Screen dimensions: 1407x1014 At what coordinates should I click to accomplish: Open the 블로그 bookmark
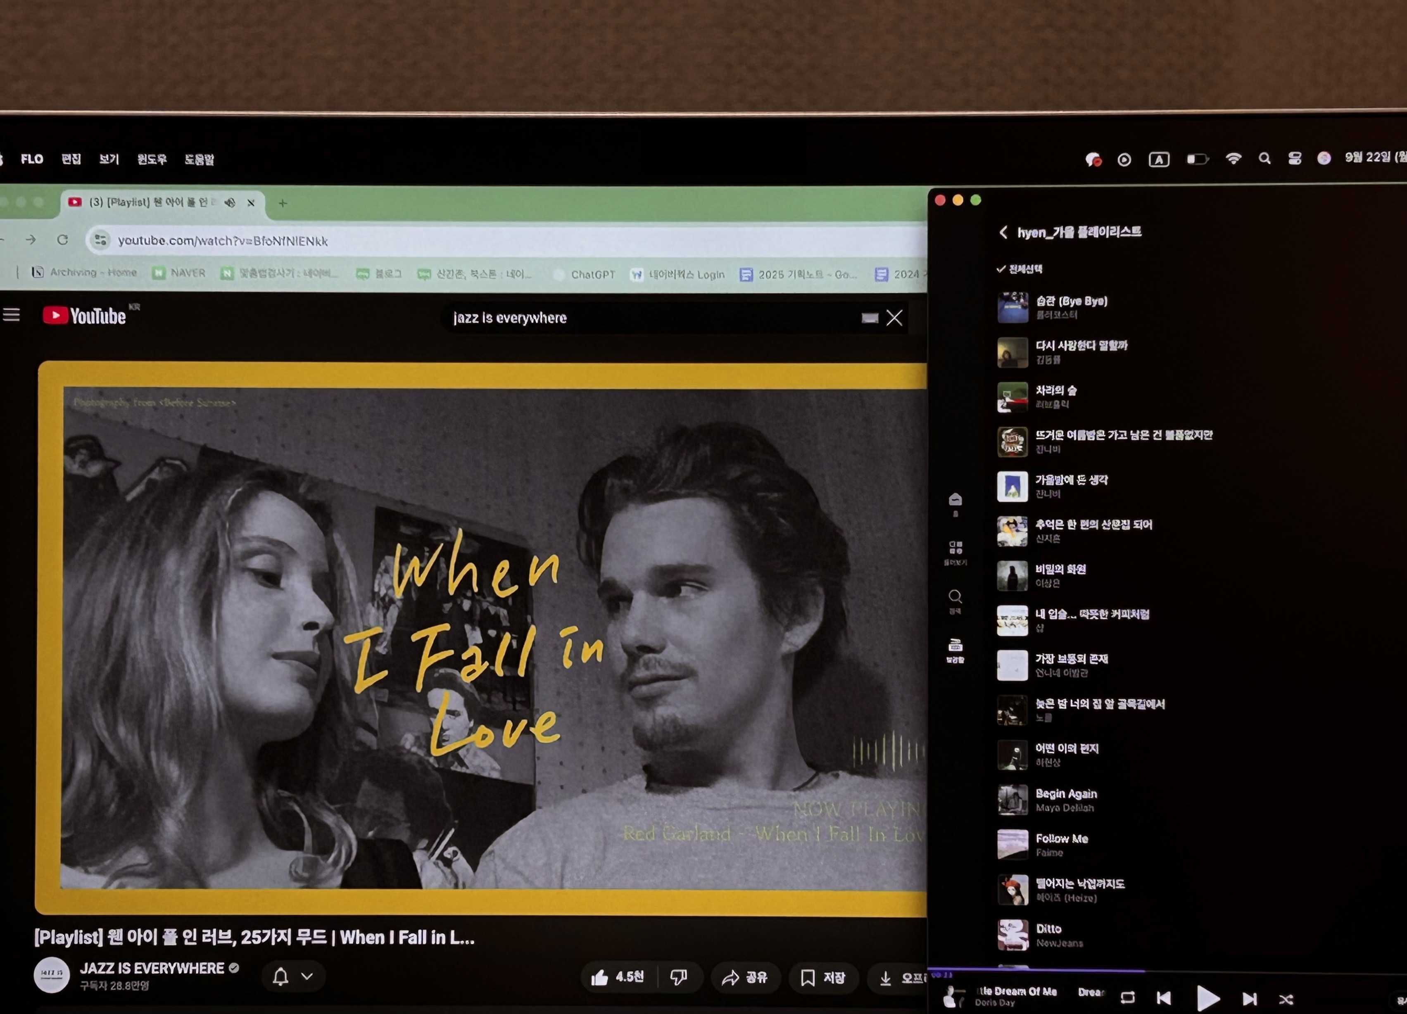(380, 273)
